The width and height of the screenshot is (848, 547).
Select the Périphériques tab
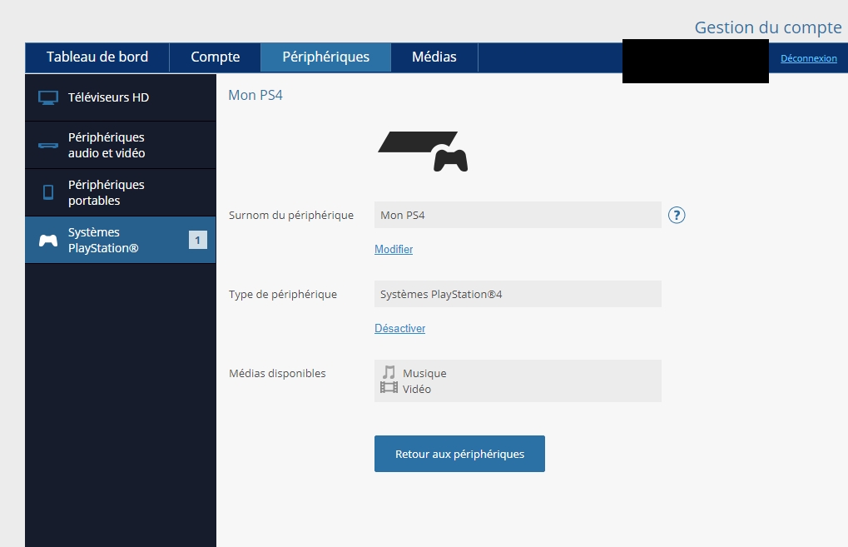pyautogui.click(x=325, y=57)
